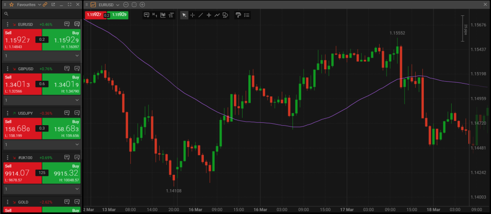Click the watchlist search field
This screenshot has height=214, width=491.
pos(41,14)
